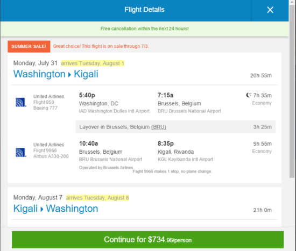Click United Airlines logo for Flight 9966

click(x=21, y=152)
